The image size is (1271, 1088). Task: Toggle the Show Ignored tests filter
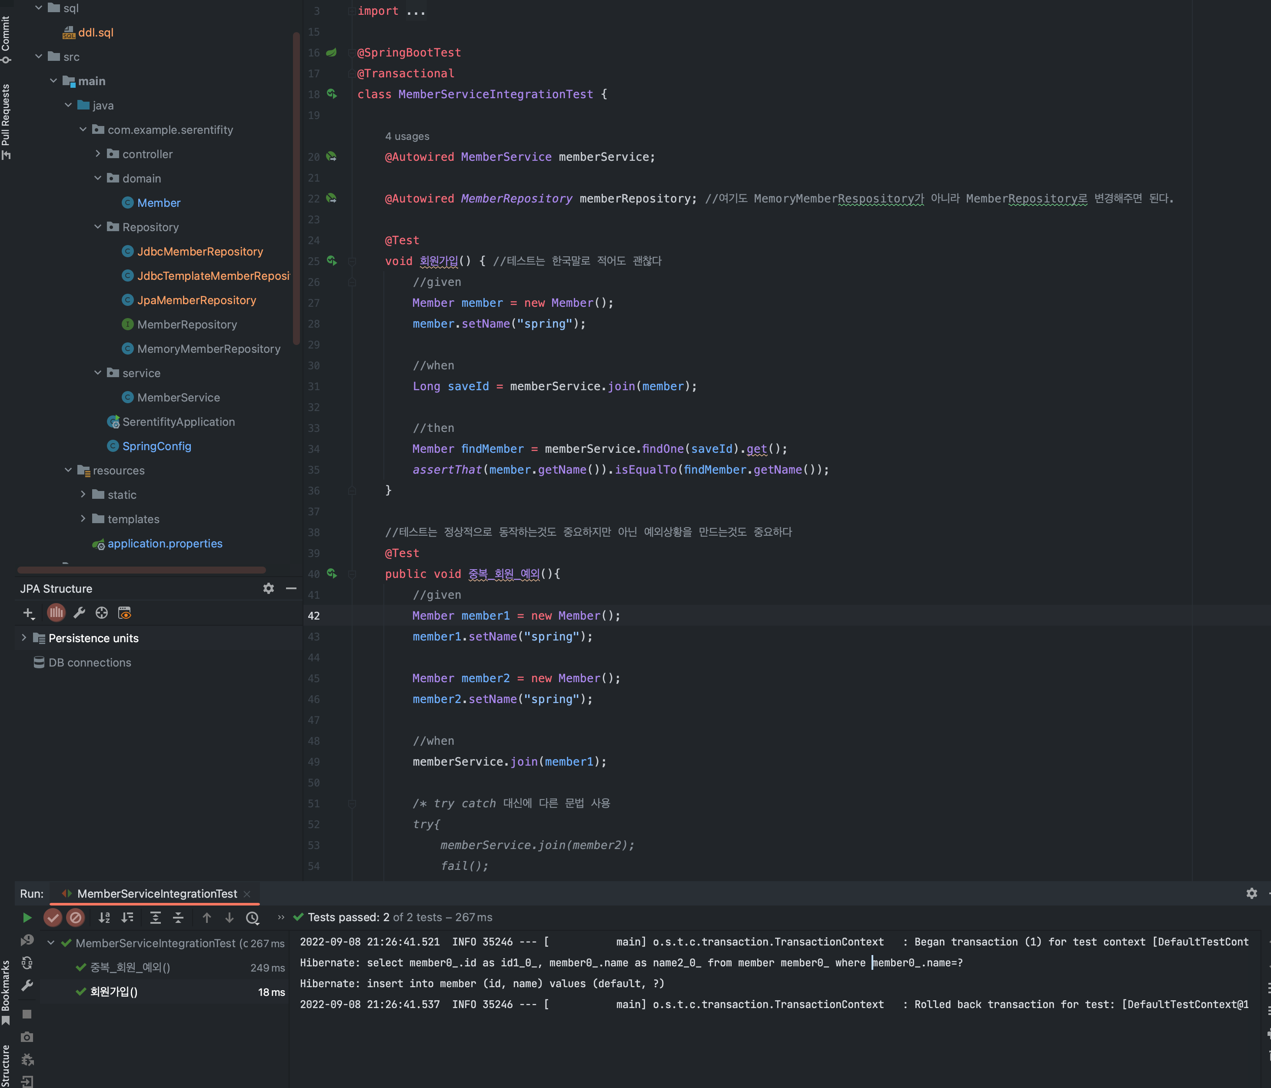click(x=76, y=918)
